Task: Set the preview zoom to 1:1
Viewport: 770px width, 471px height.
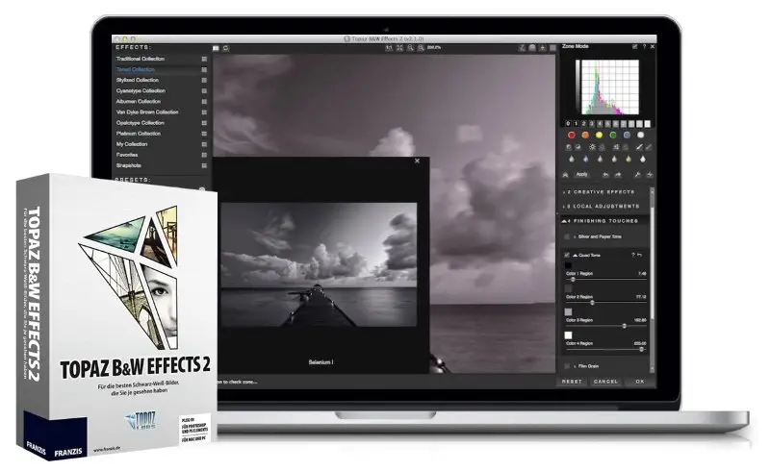Action: [x=389, y=48]
